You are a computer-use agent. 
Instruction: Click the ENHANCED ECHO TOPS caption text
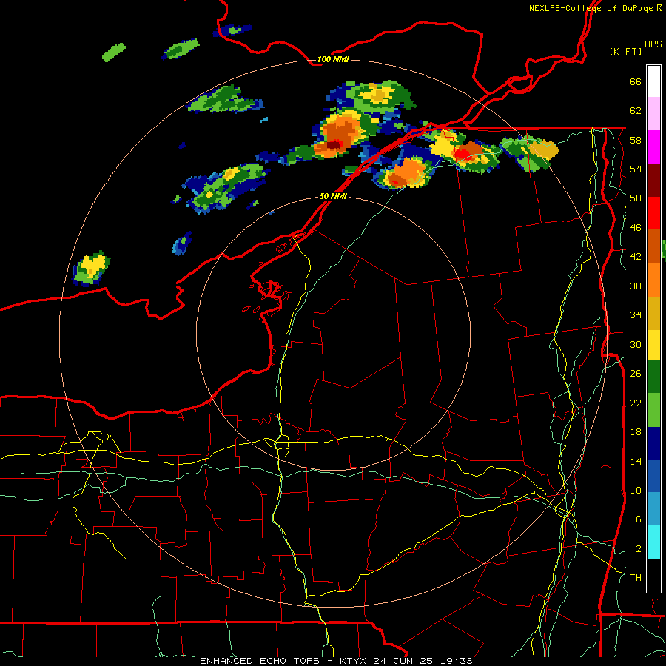point(260,661)
